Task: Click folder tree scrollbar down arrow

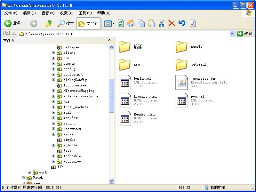Action: (x=111, y=181)
